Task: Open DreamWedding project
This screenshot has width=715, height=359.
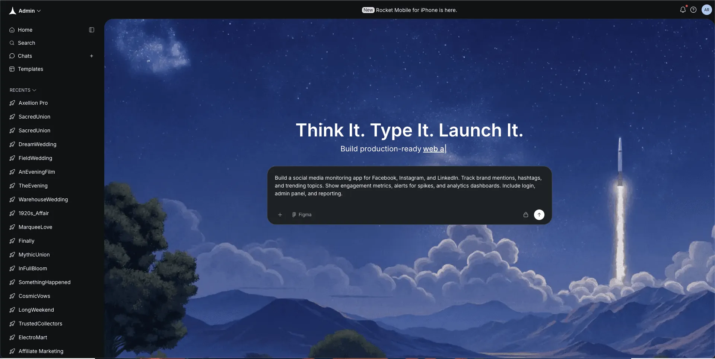Action: 37,144
